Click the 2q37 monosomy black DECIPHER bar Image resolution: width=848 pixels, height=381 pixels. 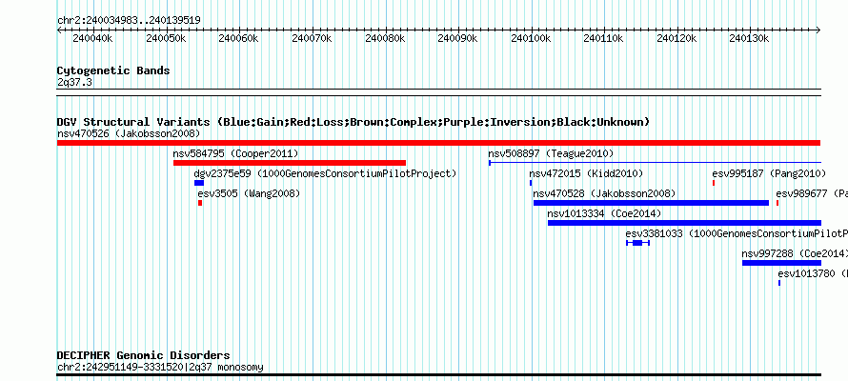[438, 374]
